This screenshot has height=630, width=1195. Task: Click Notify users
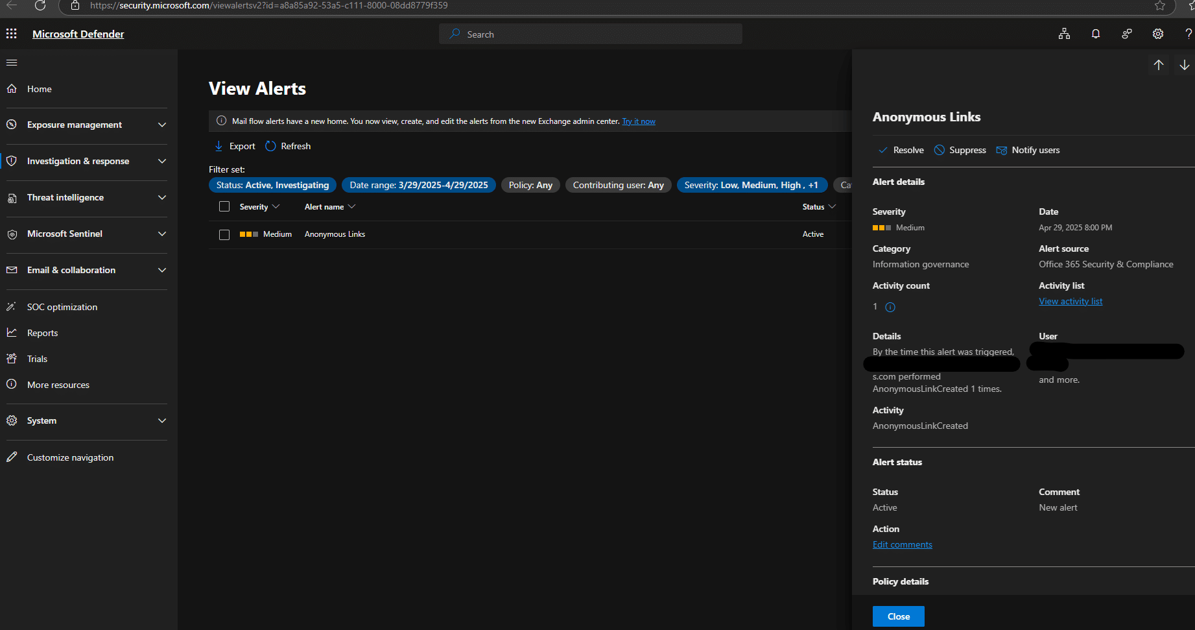(x=1028, y=150)
